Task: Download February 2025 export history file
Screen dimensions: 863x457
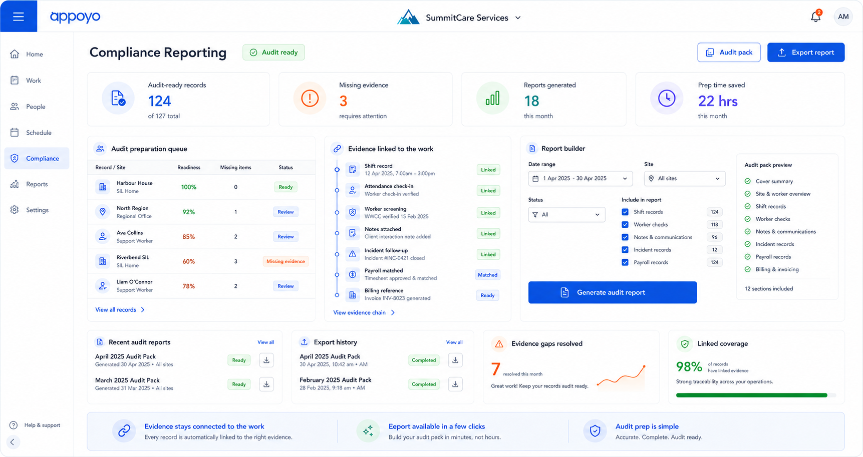Action: click(455, 384)
